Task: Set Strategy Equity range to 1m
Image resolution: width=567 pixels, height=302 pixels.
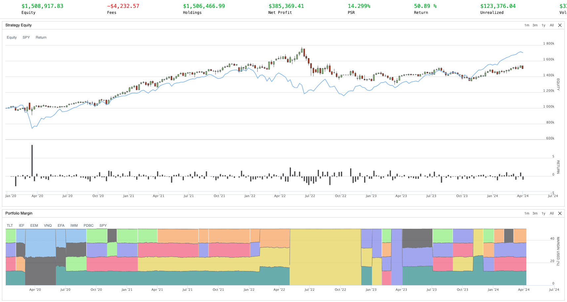Action: pos(527,25)
